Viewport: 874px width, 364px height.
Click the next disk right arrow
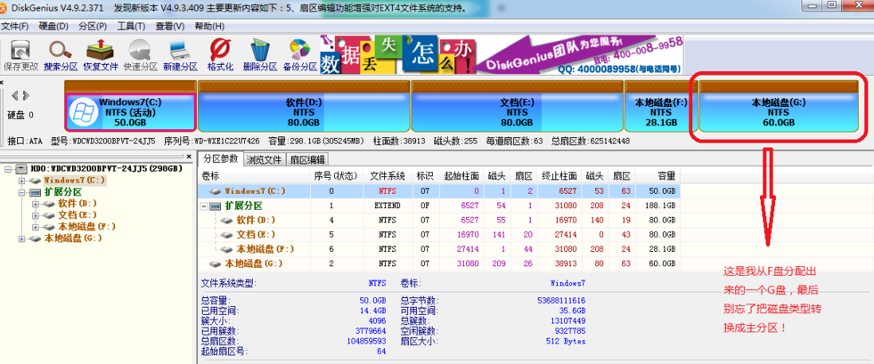26,95
